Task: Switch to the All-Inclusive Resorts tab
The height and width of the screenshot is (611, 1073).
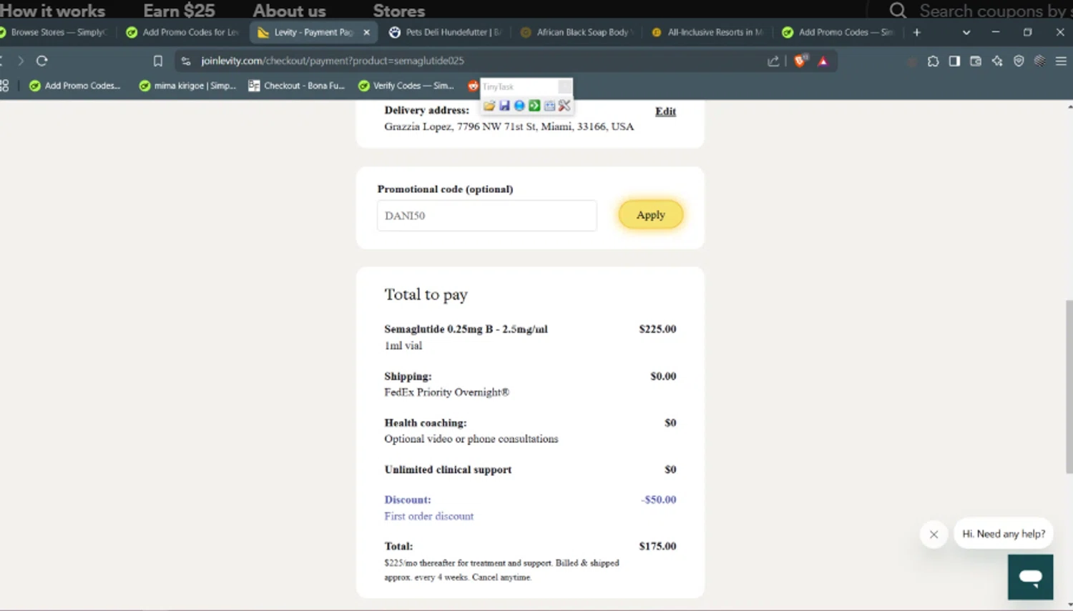Action: [709, 32]
